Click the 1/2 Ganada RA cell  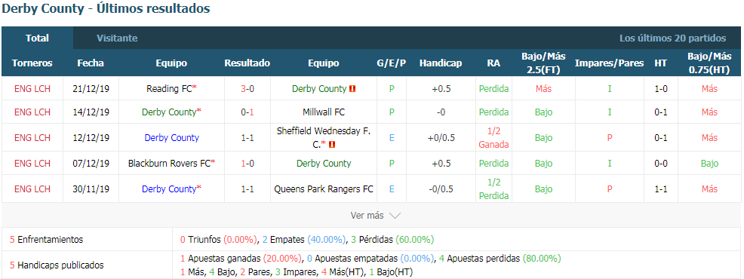[494, 138]
